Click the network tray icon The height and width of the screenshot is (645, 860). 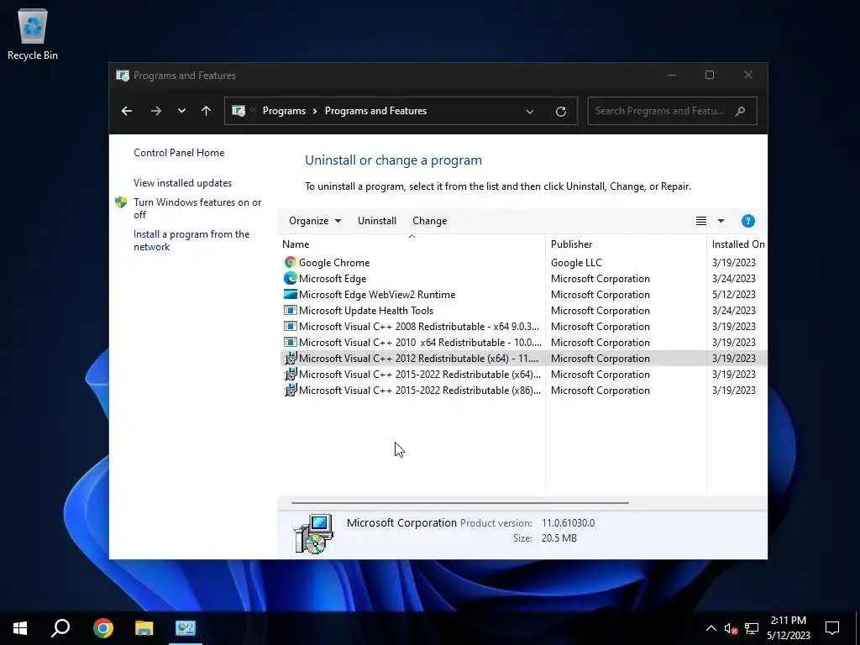click(x=752, y=628)
